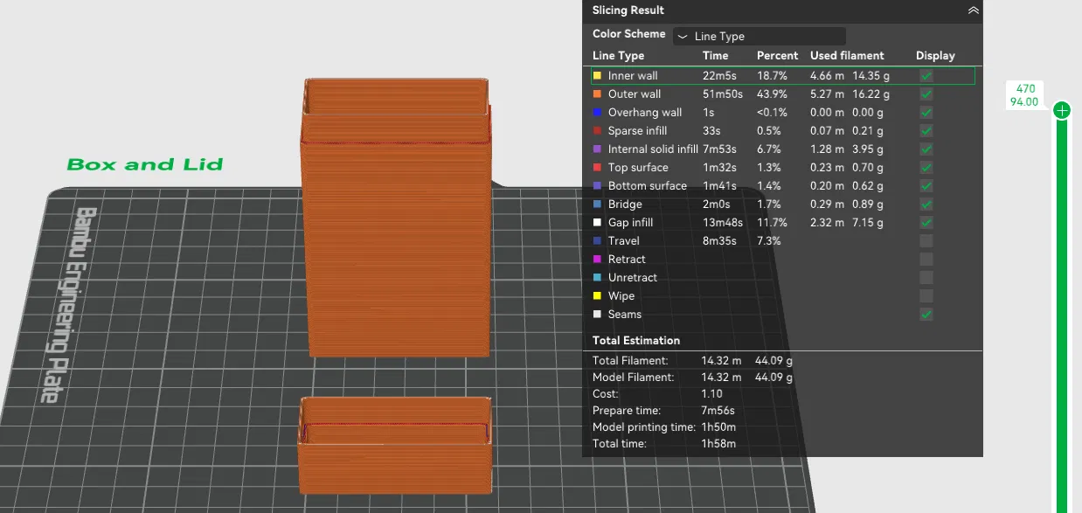Select the tall box model on plate
1082x513 pixels.
coord(398,218)
